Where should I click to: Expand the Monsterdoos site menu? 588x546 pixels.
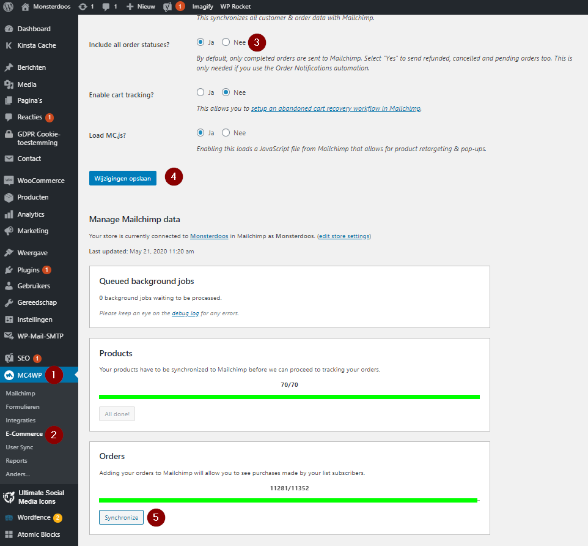[x=46, y=7]
